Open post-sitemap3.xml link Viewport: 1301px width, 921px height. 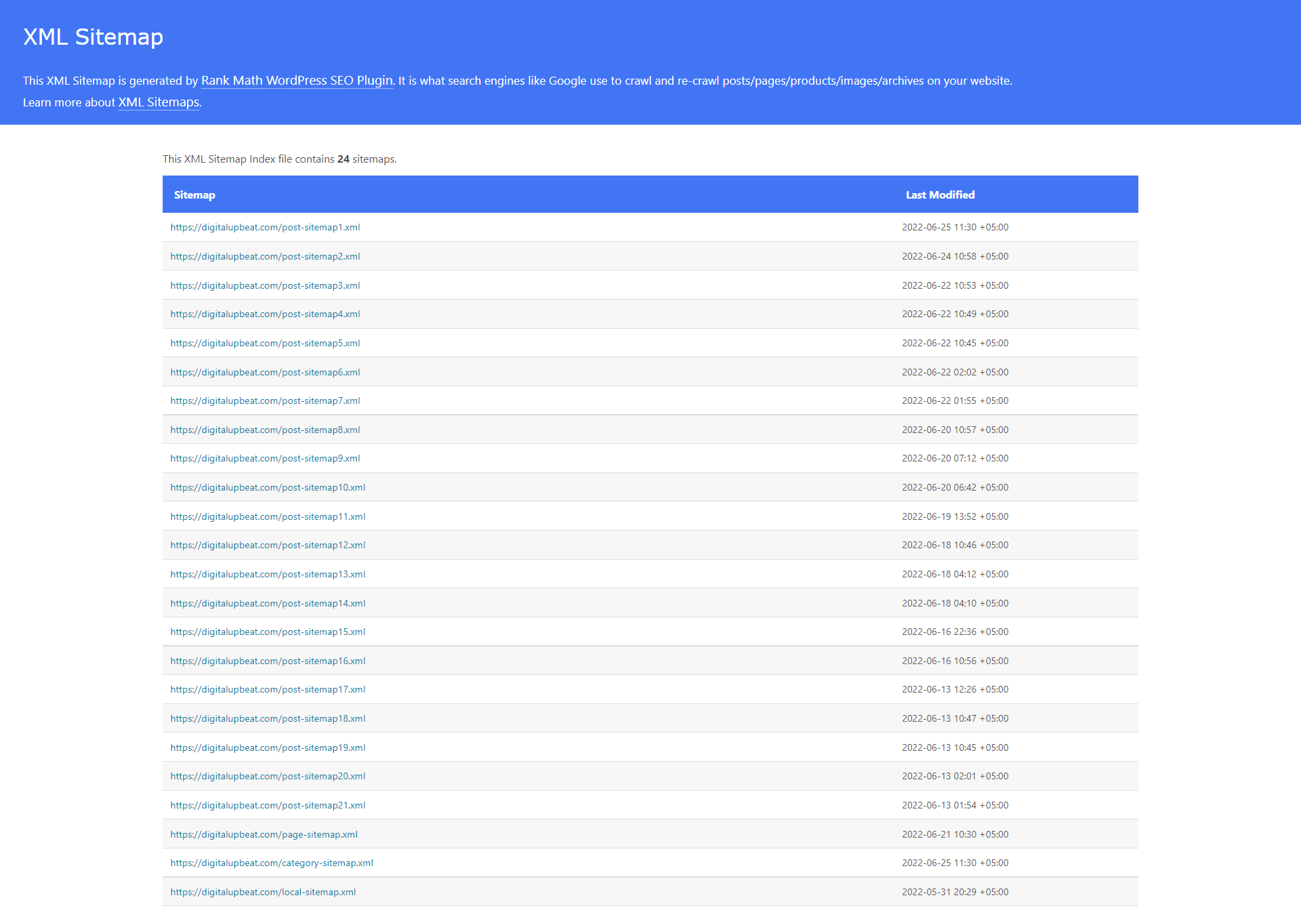pyautogui.click(x=265, y=285)
